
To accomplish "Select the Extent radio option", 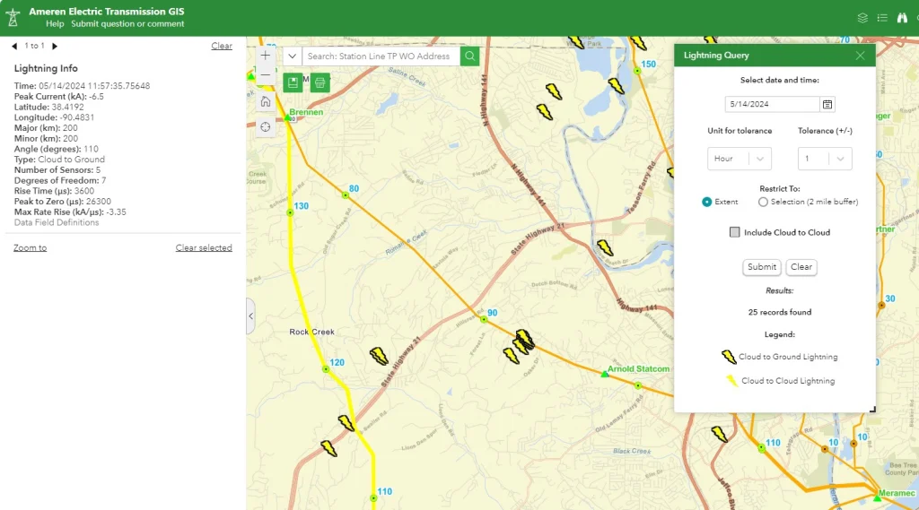I will click(x=707, y=202).
